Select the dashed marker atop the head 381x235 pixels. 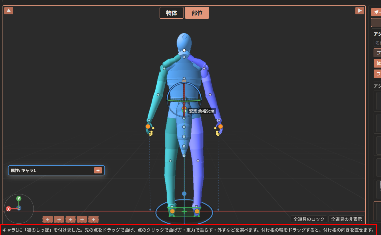[x=184, y=37]
